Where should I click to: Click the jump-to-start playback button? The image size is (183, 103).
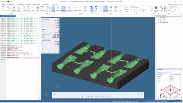[83, 96]
